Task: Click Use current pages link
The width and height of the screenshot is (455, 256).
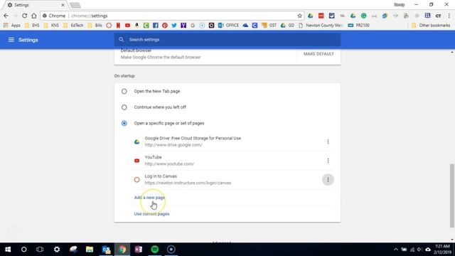Action: pos(151,214)
